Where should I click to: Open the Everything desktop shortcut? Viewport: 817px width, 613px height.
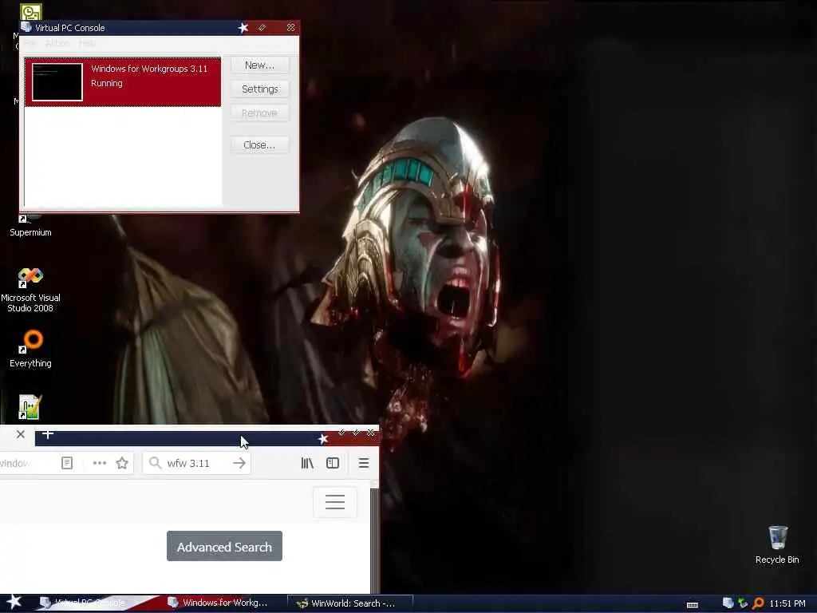pos(30,348)
